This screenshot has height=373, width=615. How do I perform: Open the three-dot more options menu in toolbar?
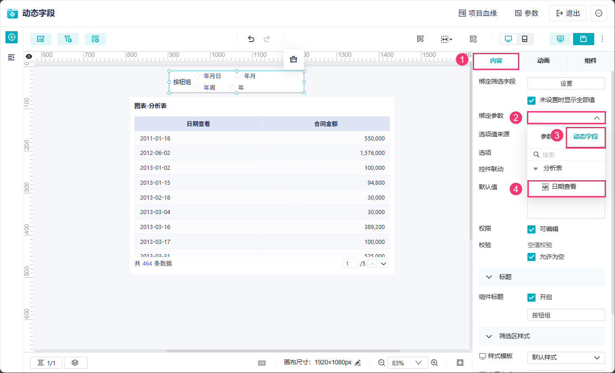pos(602,39)
